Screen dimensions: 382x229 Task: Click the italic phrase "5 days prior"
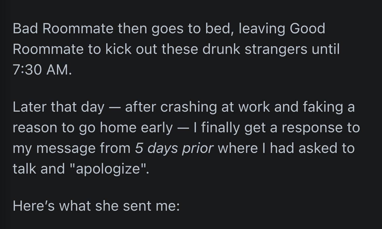click(x=174, y=149)
